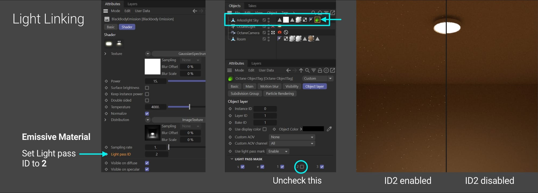Image resolution: width=538 pixels, height=193 pixels.
Task: Click the protection tag on OctaneCamera
Action: [286, 32]
